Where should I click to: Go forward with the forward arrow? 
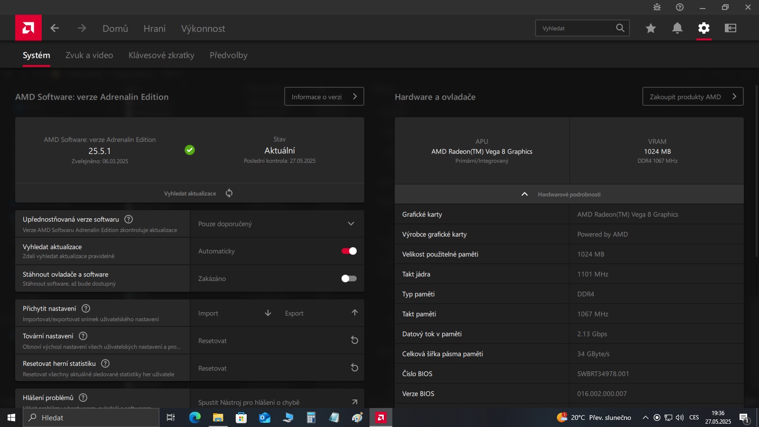coord(82,28)
